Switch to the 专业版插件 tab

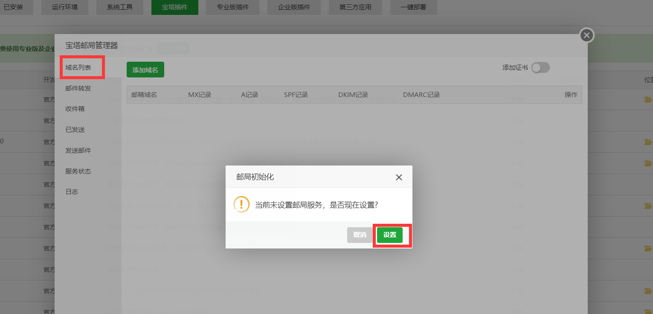(x=232, y=7)
